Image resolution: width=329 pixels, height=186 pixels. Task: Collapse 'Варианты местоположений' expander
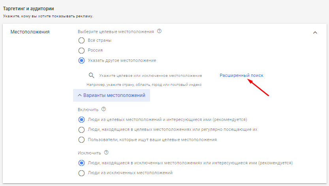[111, 95]
